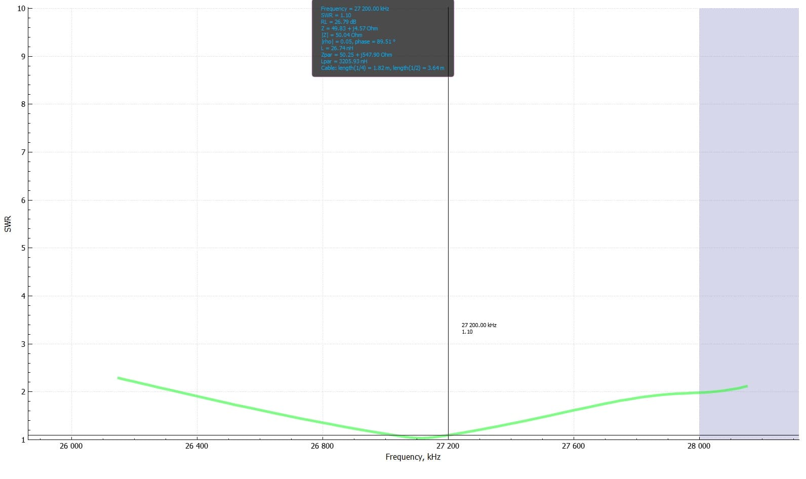The width and height of the screenshot is (806, 479).
Task: Click the "SWR = 1.10" tooltip line
Action: 336,15
